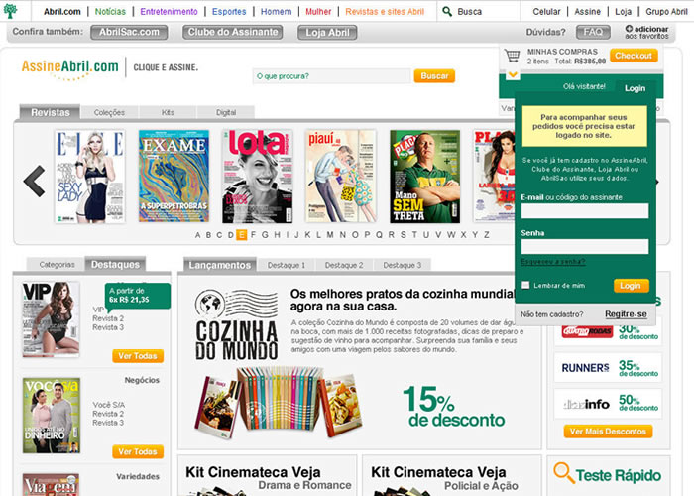
Task: Open Revistas e sites Abril menu
Action: [x=385, y=12]
